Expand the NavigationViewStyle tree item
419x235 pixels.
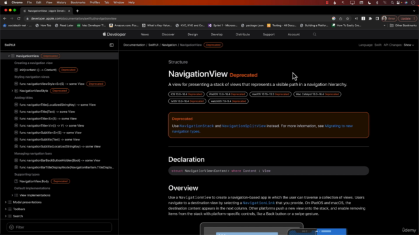[x=12, y=91]
